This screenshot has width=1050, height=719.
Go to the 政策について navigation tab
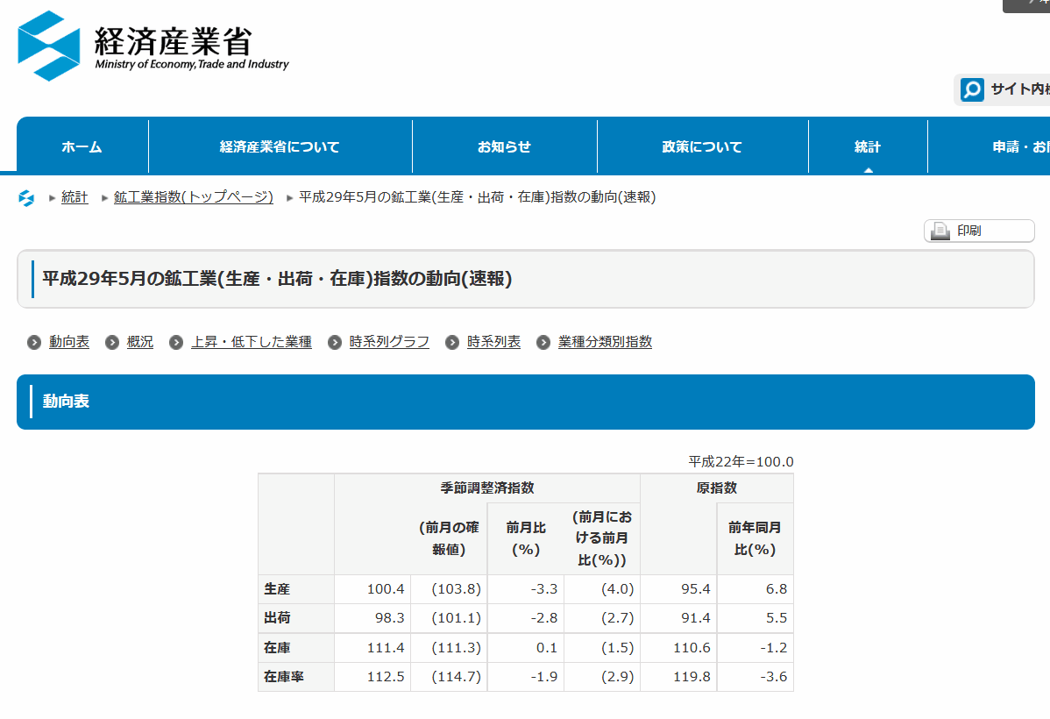click(x=702, y=146)
